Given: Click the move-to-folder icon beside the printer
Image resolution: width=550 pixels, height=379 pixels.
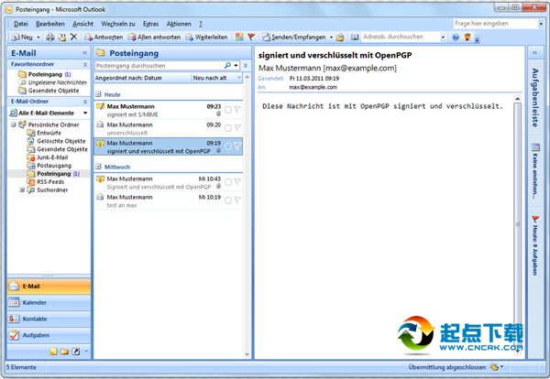Looking at the screenshot, I should point(62,38).
